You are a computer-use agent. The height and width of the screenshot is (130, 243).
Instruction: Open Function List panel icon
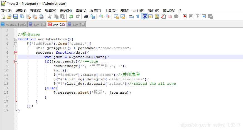click(x=163, y=16)
